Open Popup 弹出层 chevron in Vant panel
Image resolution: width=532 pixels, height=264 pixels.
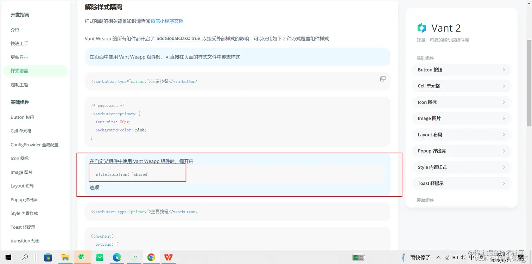(x=504, y=151)
